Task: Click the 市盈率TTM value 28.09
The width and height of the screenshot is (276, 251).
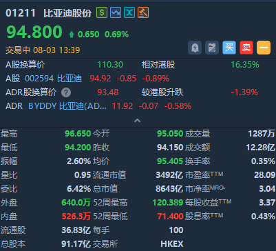Action: click(x=264, y=175)
